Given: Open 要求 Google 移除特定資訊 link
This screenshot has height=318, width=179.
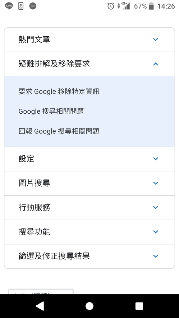Looking at the screenshot, I should pyautogui.click(x=59, y=92).
